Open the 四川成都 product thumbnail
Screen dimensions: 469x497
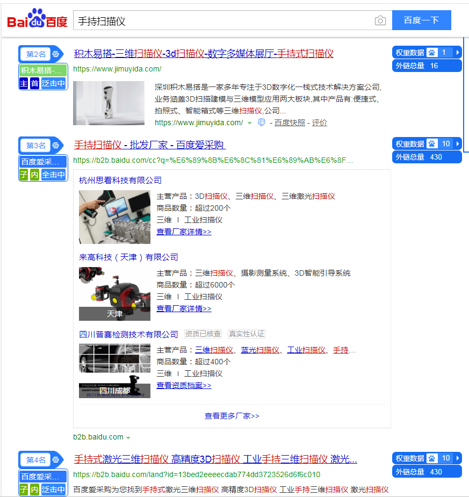click(115, 371)
